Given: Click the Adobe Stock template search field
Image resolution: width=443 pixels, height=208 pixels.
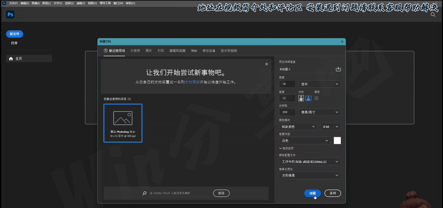Looking at the screenshot, I should (180, 193).
